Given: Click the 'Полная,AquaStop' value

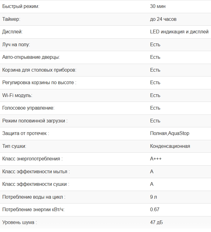Looking at the screenshot, I should tap(170, 133).
